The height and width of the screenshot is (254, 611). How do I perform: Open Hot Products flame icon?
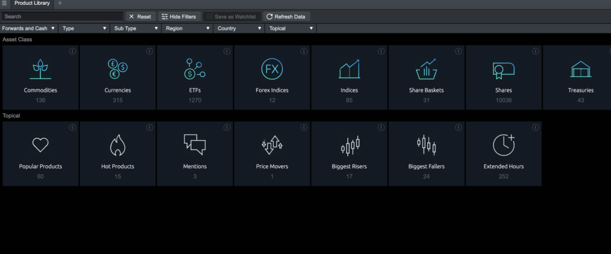[x=118, y=145]
